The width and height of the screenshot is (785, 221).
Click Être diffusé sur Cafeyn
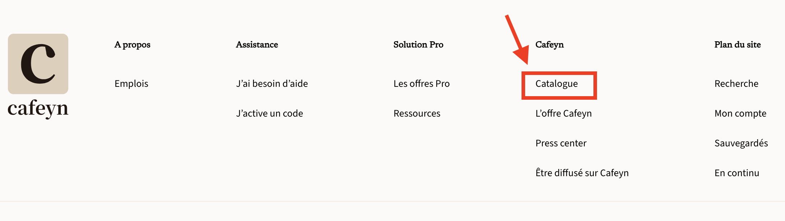(582, 173)
